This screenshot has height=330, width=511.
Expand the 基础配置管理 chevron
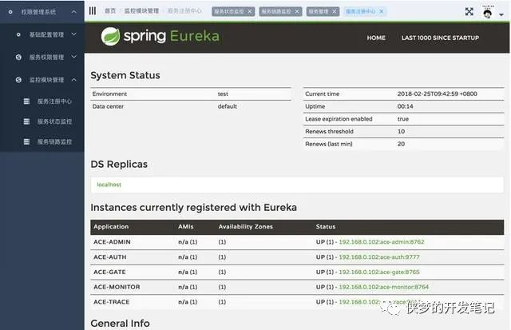[74, 34]
